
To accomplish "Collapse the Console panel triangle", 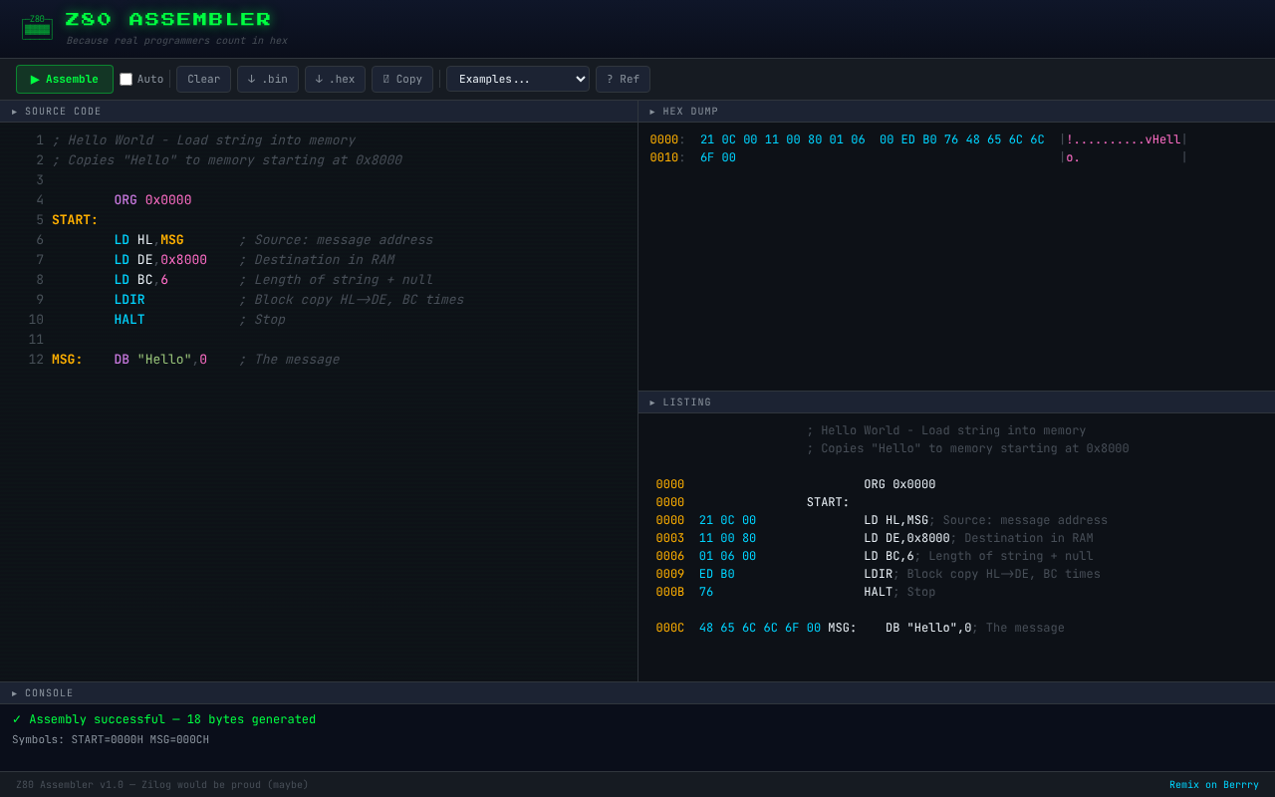I will 15,693.
